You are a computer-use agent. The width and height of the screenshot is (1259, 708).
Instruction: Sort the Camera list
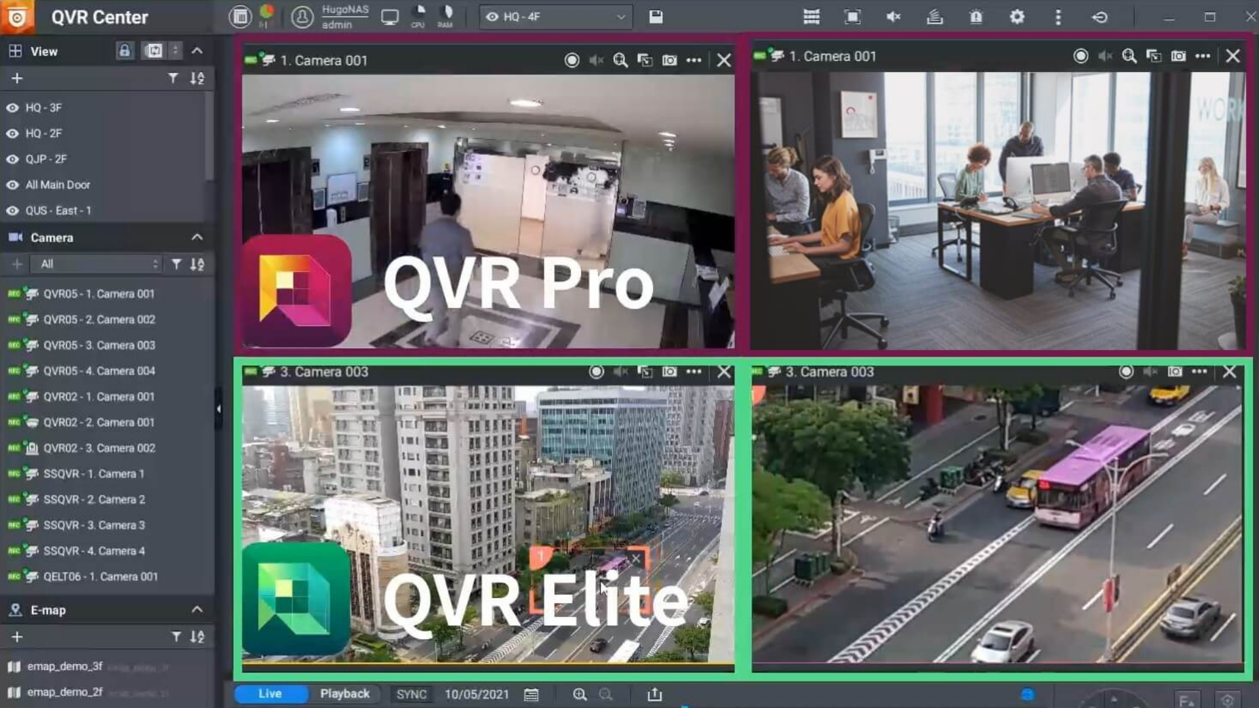tap(197, 264)
